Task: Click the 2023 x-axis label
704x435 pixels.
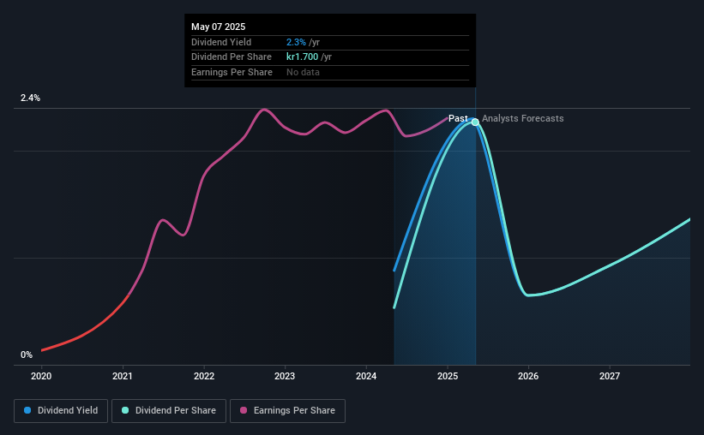Action: click(x=285, y=376)
